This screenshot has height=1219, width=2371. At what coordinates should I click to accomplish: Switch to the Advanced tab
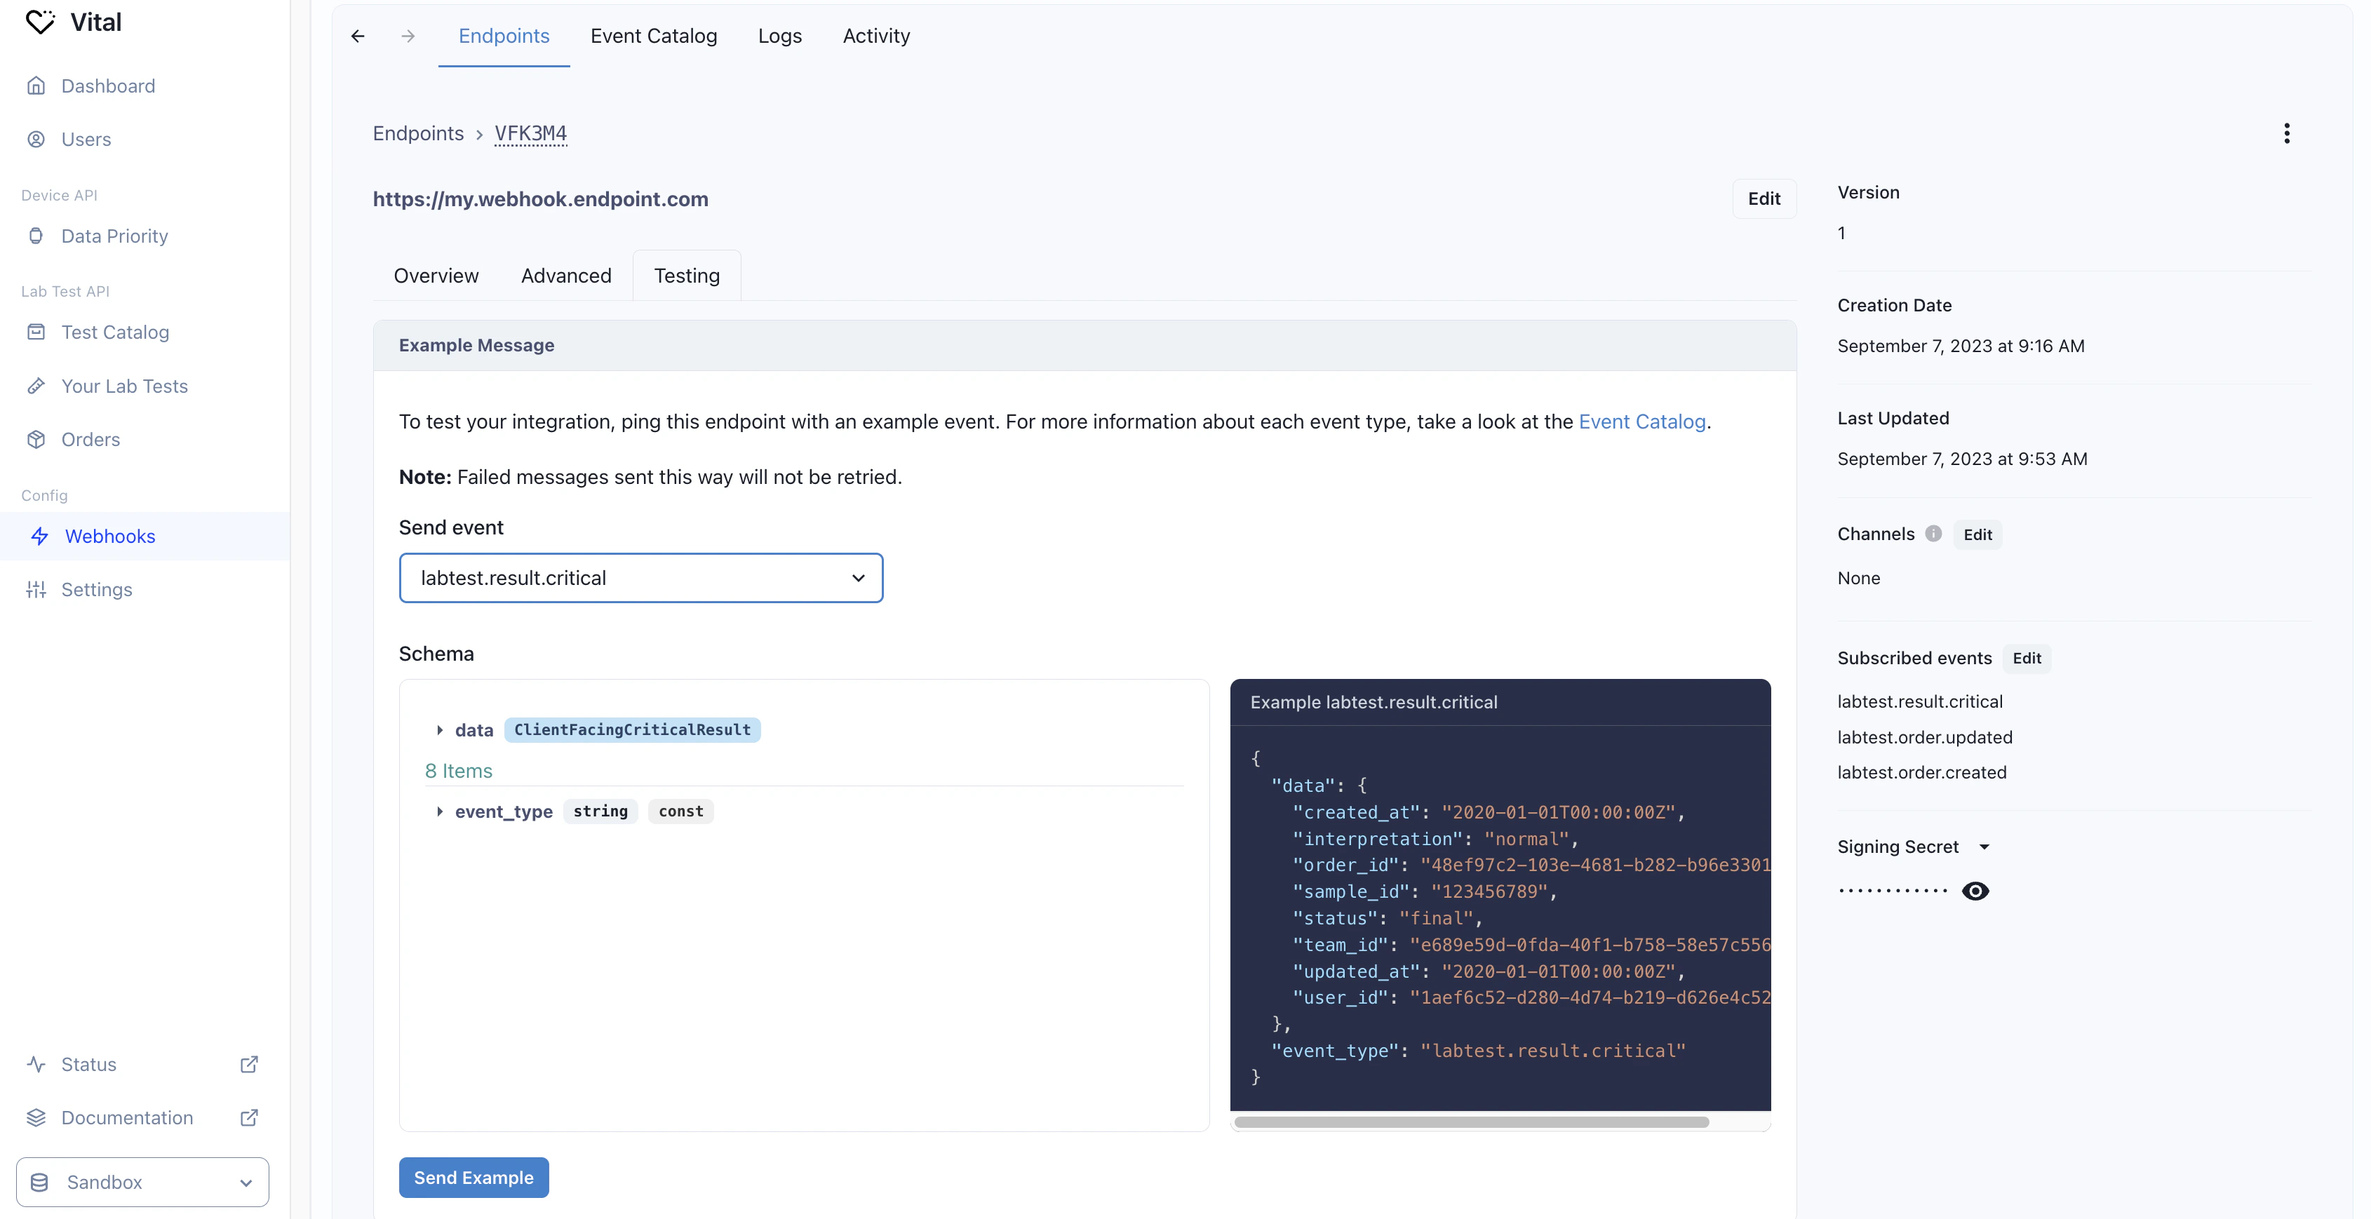565,276
